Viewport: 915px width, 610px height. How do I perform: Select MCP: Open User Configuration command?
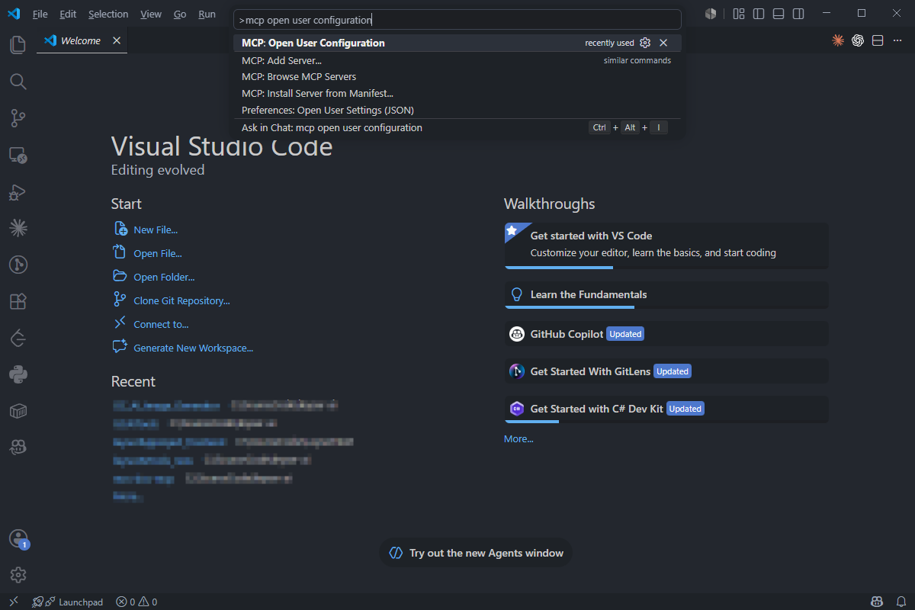(x=457, y=43)
